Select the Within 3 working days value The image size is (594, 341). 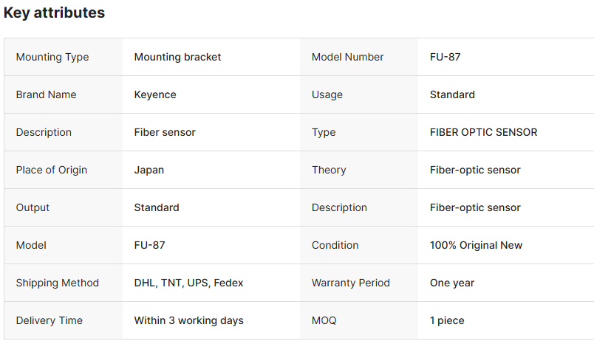click(188, 320)
